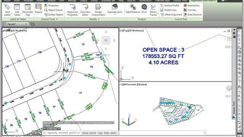
Task: Open the Superelevation dropdown arrow
Action: tap(115, 14)
